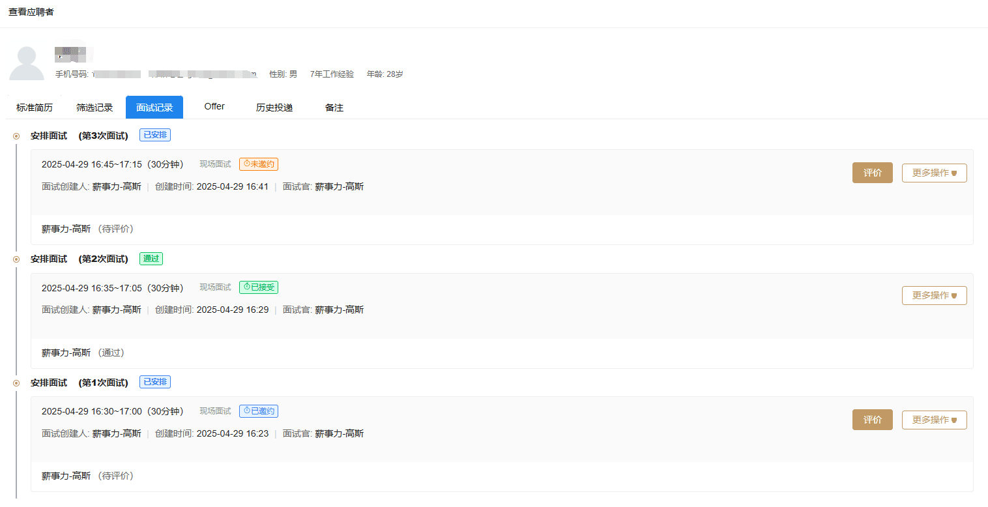Viewport: 988px width, 507px height.
Task: Click the time 2025-04-29 16:45~17:15
Action: (92, 164)
